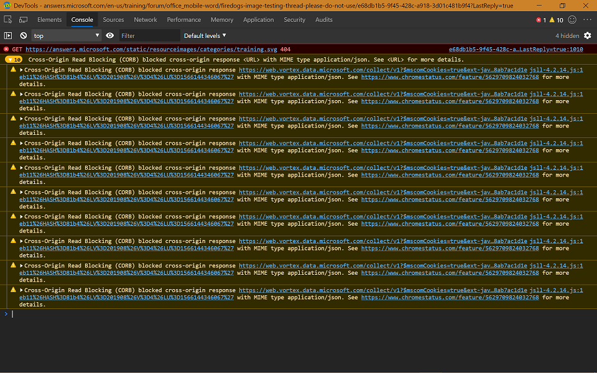Switch to the Memory tab
The height and width of the screenshot is (373, 597).
pyautogui.click(x=222, y=19)
